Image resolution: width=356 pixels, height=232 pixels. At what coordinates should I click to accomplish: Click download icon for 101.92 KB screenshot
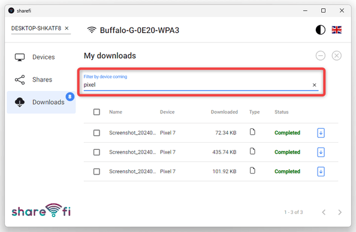pos(321,171)
